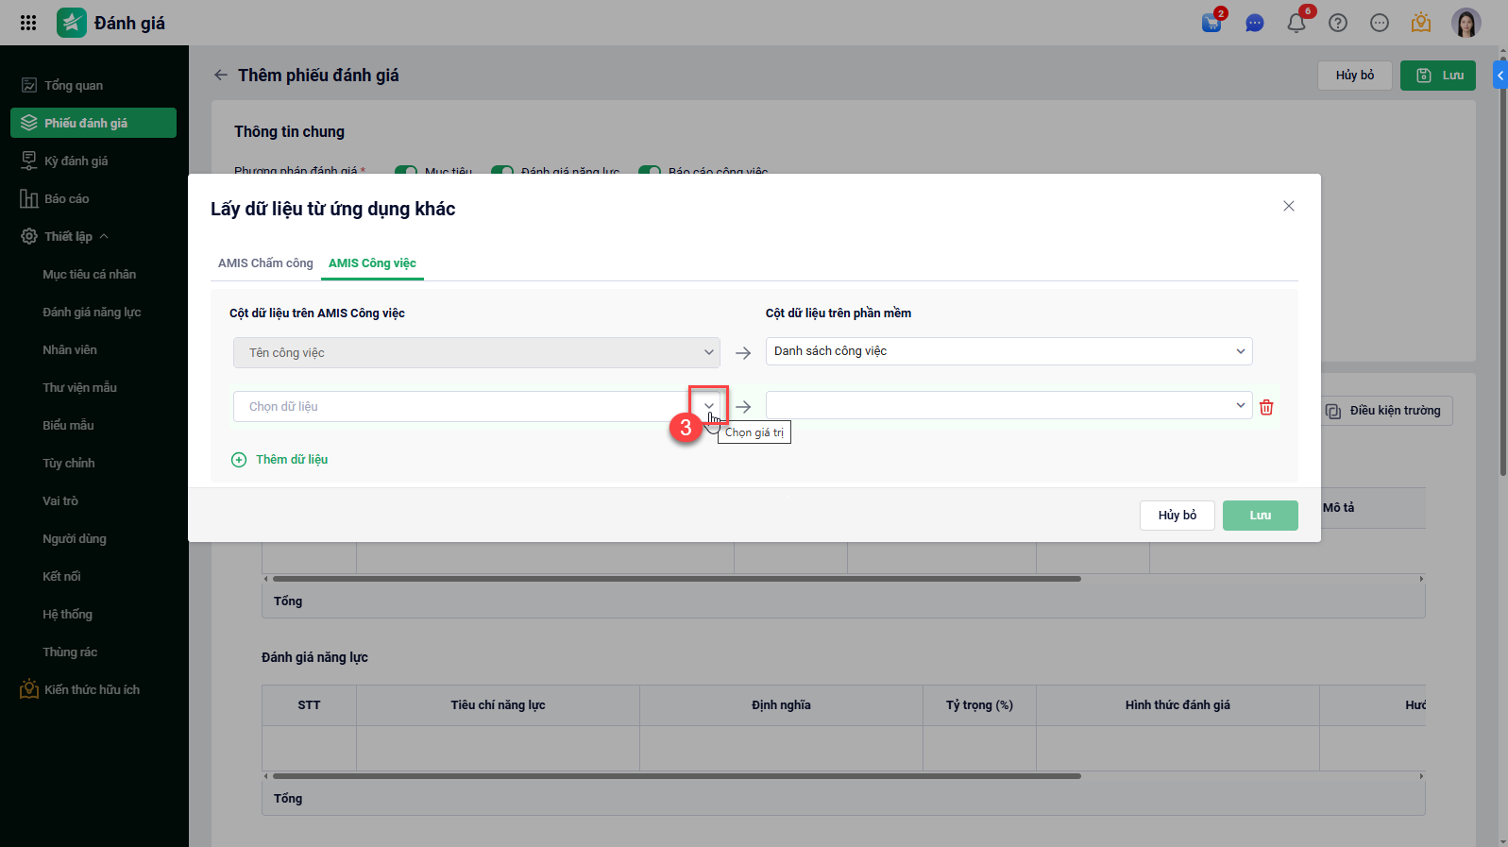Close the Lấy dữ liệu từ ứng dụng khác dialog
This screenshot has width=1508, height=847.
[x=1289, y=206]
